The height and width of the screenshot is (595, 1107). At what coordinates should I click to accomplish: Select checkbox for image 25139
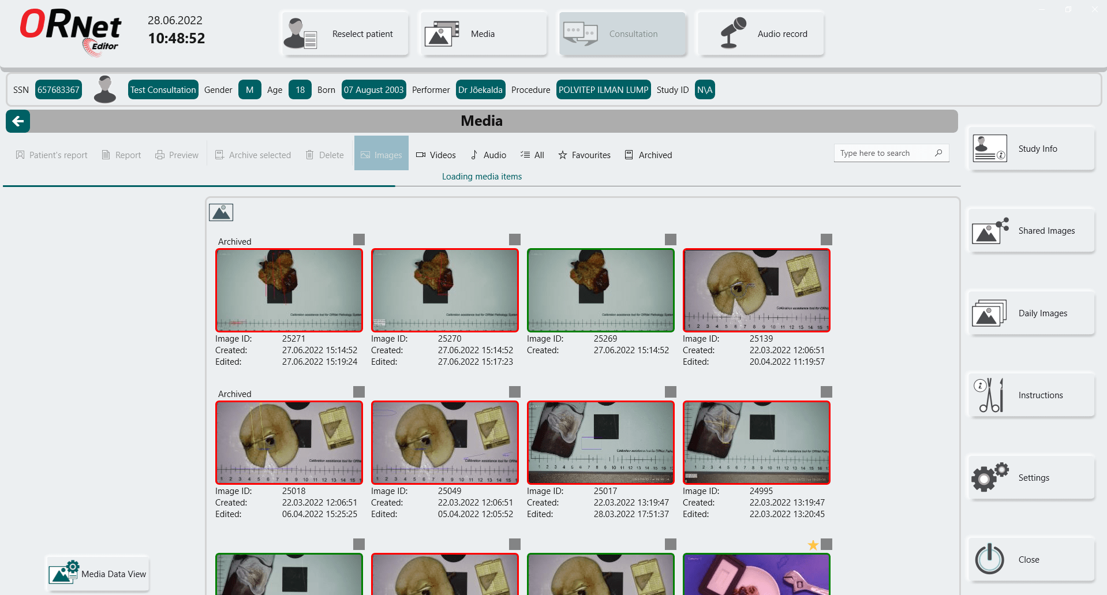(x=826, y=239)
